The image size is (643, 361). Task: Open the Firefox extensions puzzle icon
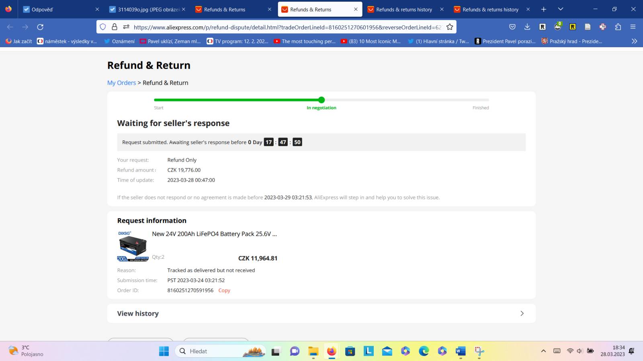(x=618, y=27)
